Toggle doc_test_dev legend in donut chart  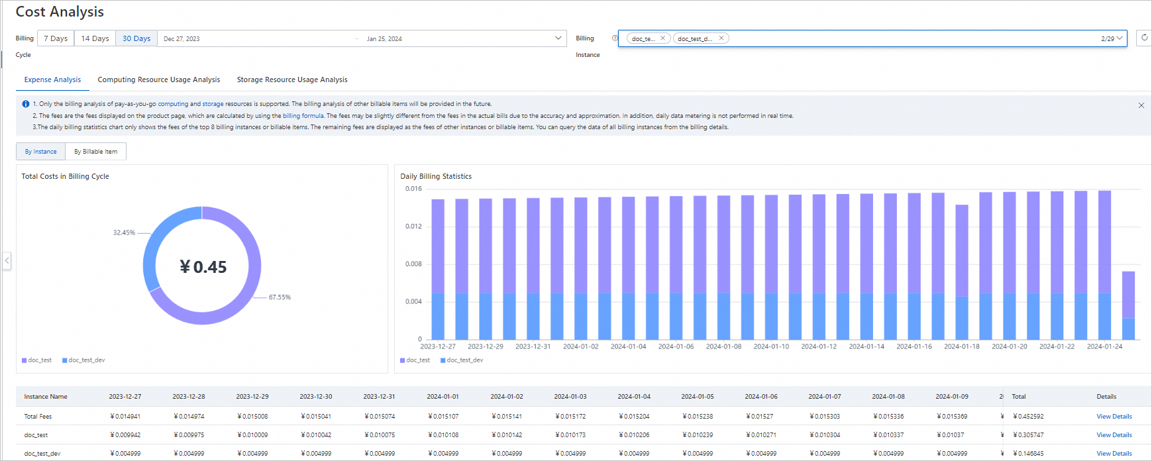(x=83, y=360)
